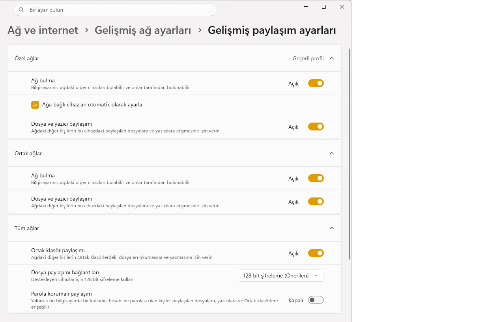
Task: Turn off 'Ağ bulma' under Ortak ağlar
Action: coord(316,178)
